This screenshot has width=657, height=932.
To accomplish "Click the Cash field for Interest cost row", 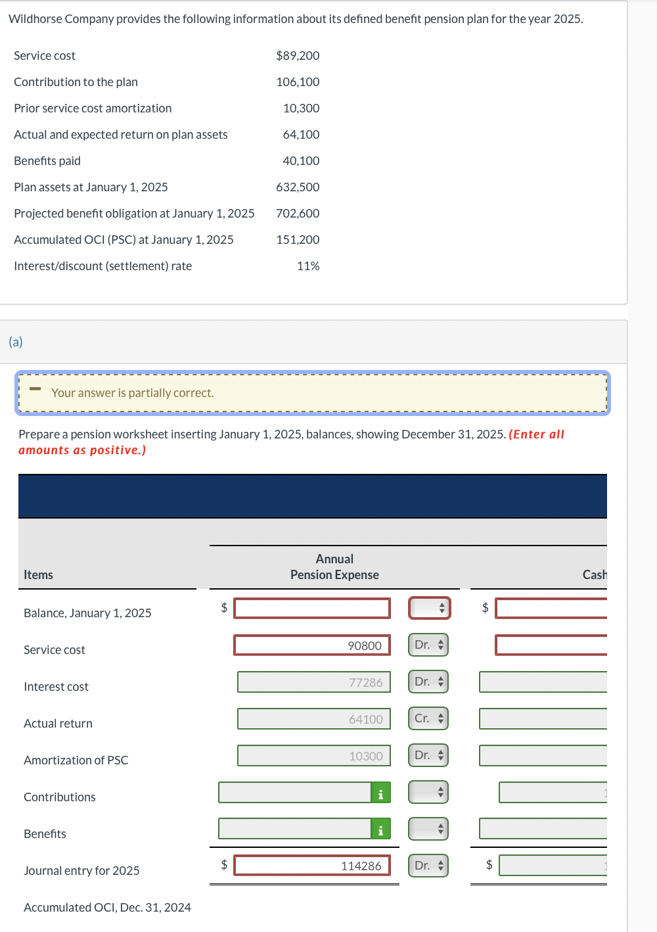I will (543, 682).
